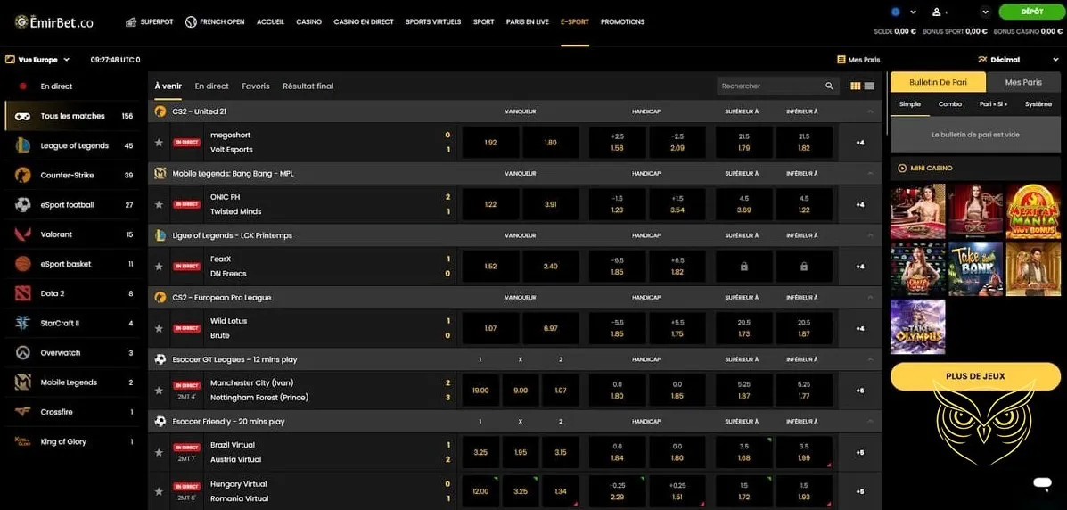This screenshot has width=1067, height=510.
Task: Toggle favorite on Wild Lotus vs Brute
Action: pos(159,328)
